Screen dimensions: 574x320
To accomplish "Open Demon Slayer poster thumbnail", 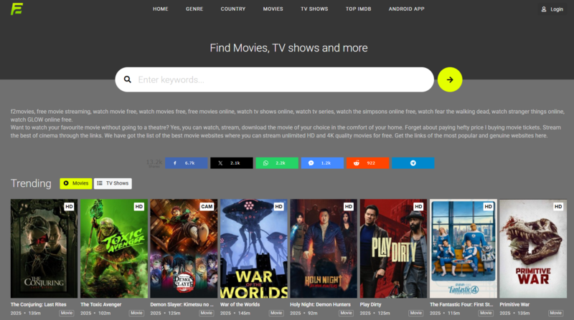I will (x=184, y=248).
